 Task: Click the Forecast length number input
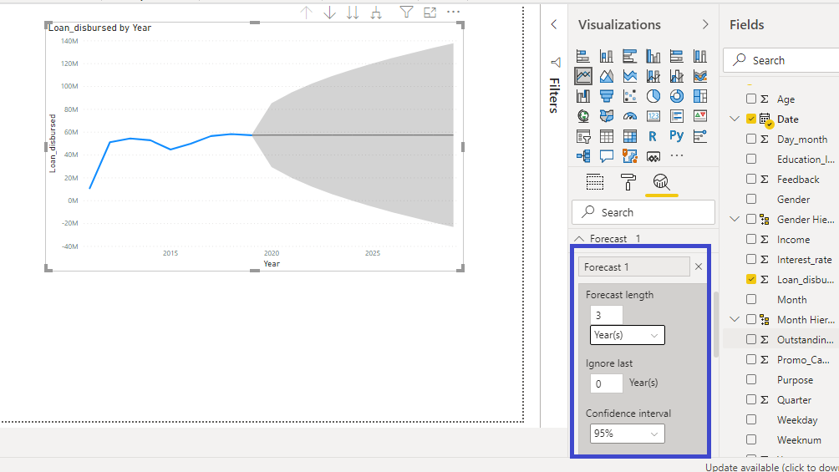(x=606, y=315)
